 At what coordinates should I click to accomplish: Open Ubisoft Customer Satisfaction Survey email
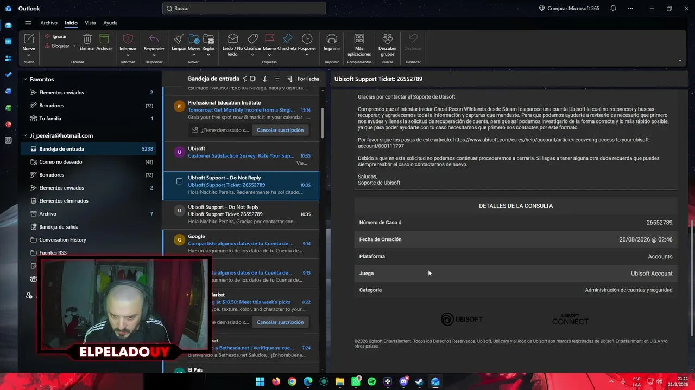[241, 156]
